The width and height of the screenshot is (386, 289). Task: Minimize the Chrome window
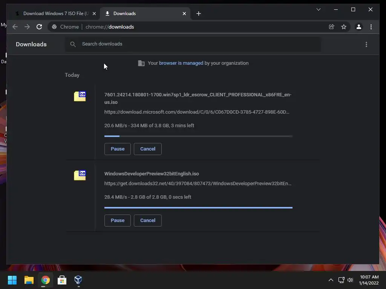coord(336,9)
